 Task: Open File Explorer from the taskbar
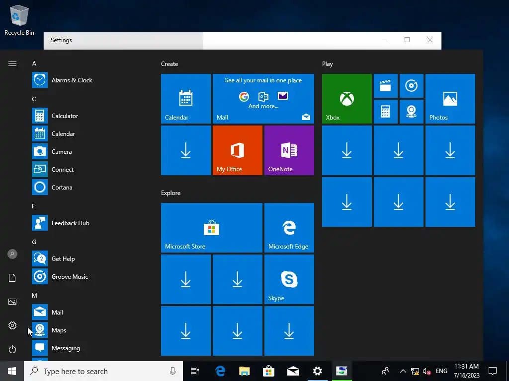point(245,371)
